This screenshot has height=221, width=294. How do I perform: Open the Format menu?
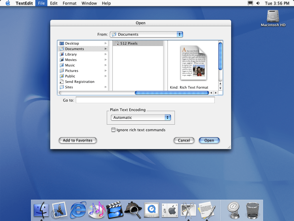click(x=69, y=3)
